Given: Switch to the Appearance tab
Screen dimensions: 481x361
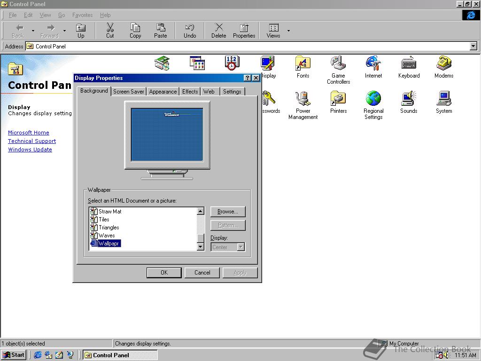Looking at the screenshot, I should (163, 92).
